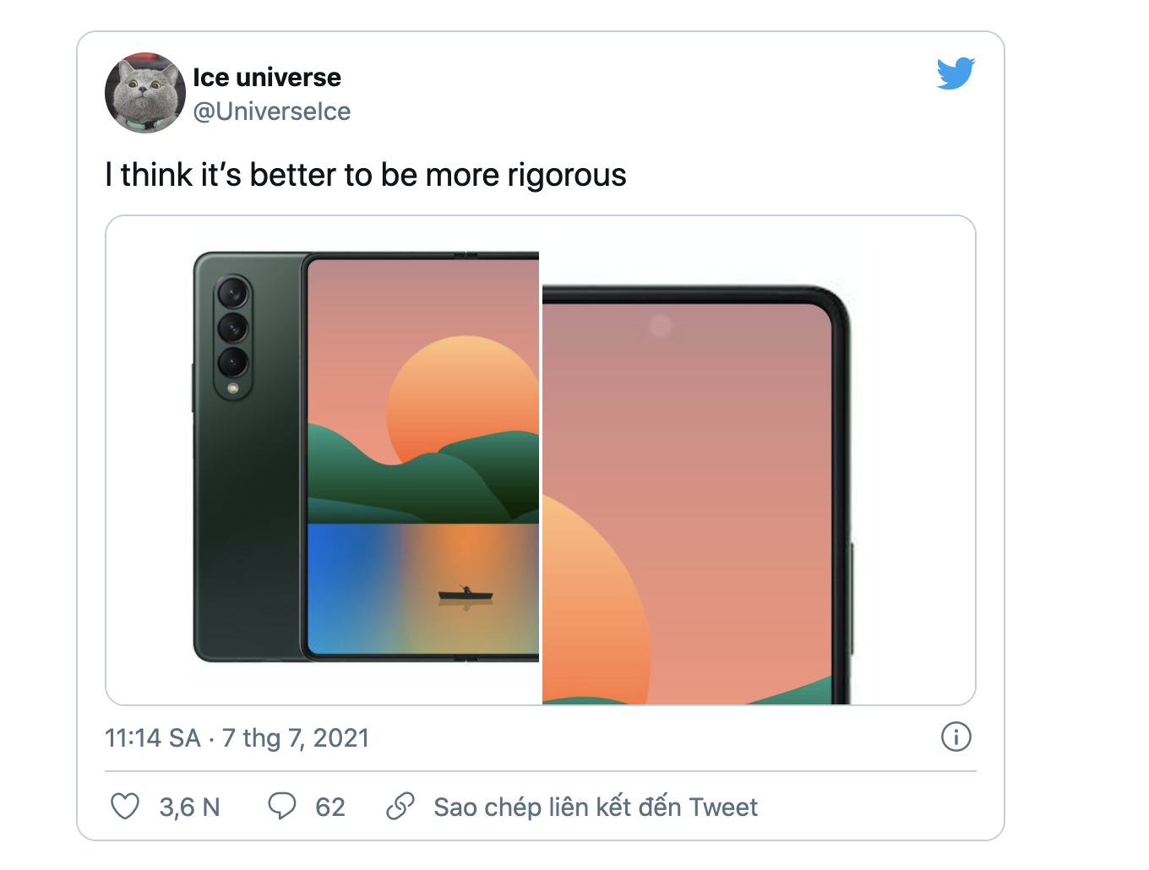Visit the @UniverseIce handle link

click(x=271, y=111)
